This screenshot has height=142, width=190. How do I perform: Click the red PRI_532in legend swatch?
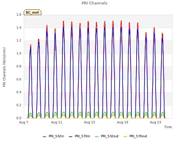44,137
